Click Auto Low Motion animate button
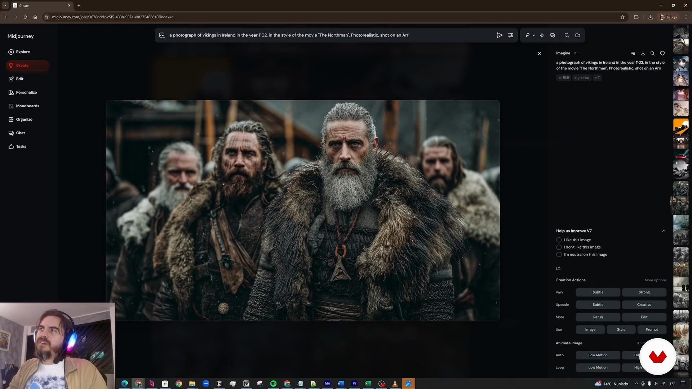Screen dimensions: 692x389 click(x=598, y=355)
